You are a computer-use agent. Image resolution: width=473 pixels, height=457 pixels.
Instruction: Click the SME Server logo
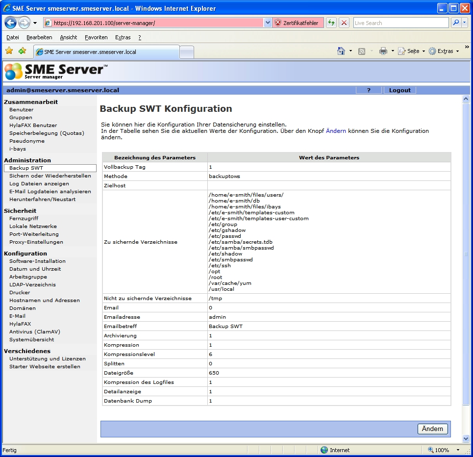tap(56, 71)
